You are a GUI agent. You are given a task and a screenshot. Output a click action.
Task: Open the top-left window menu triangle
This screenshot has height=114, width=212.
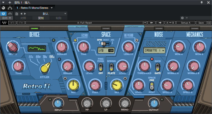(x=3, y=3)
